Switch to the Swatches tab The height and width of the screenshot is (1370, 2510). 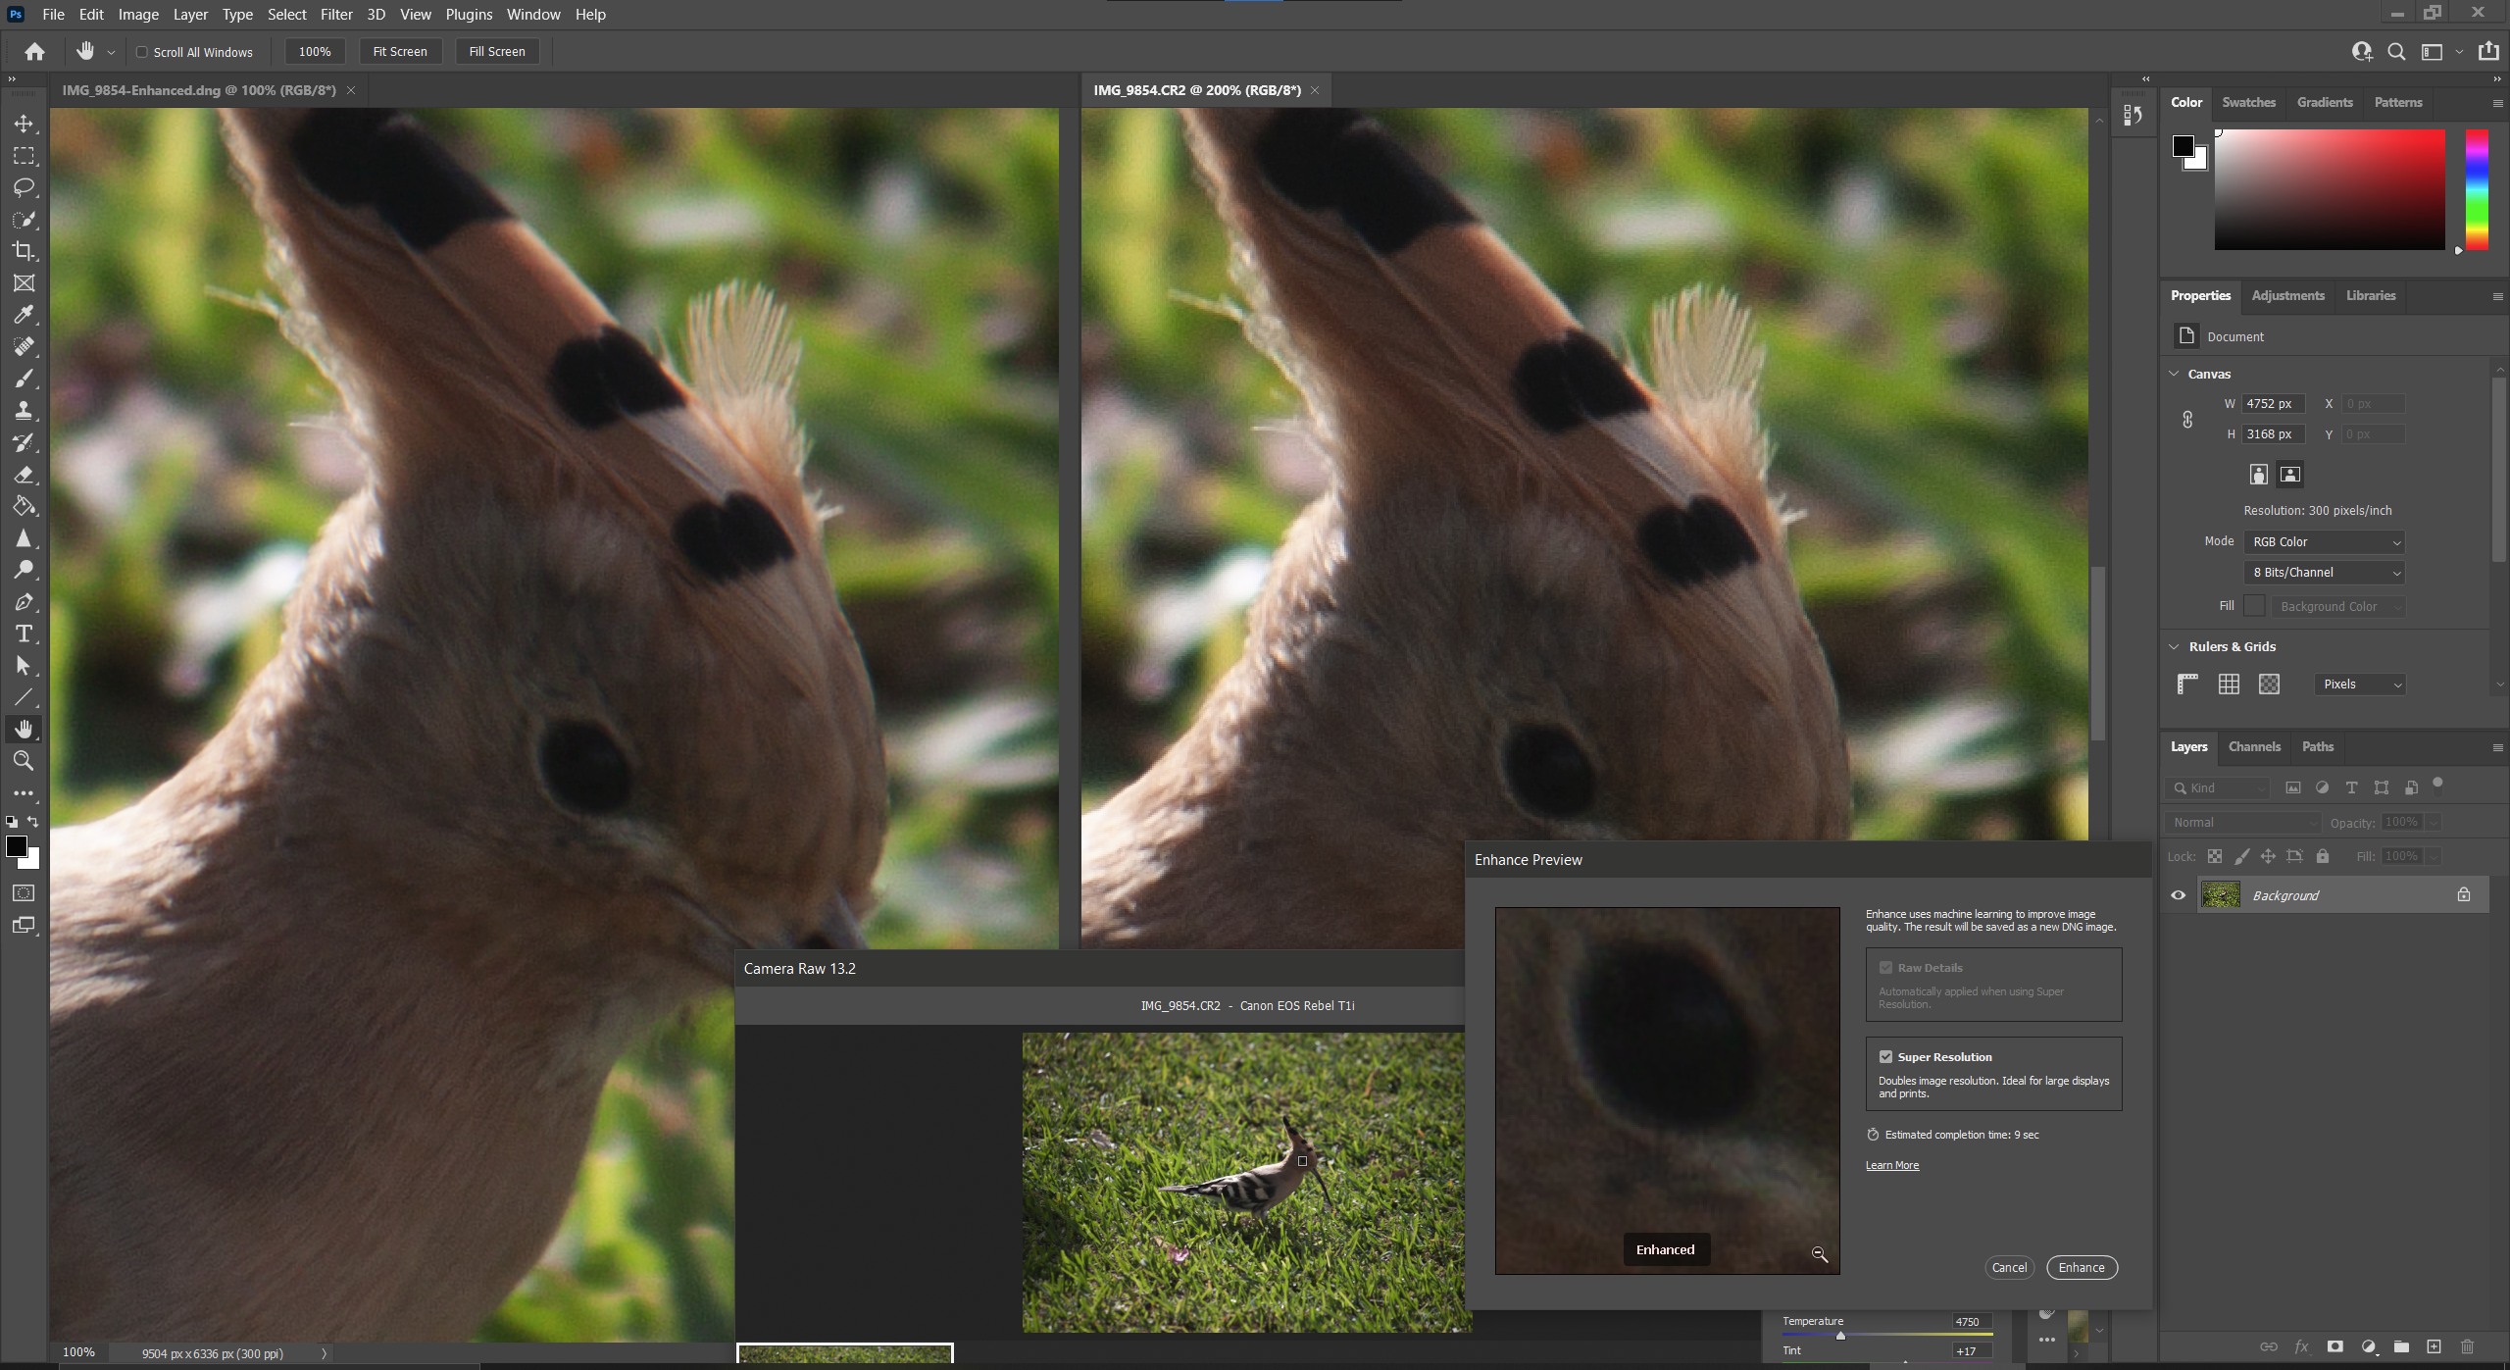2248,102
